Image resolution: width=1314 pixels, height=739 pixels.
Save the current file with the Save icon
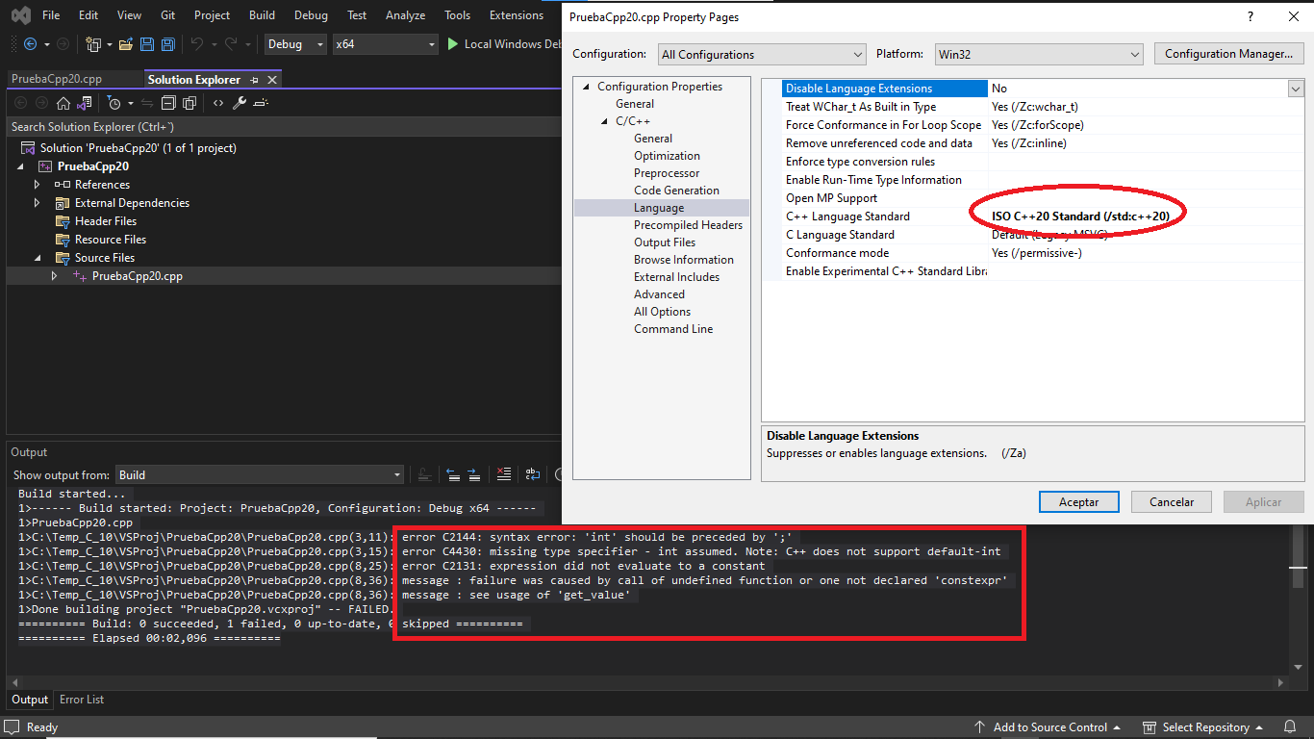point(147,44)
